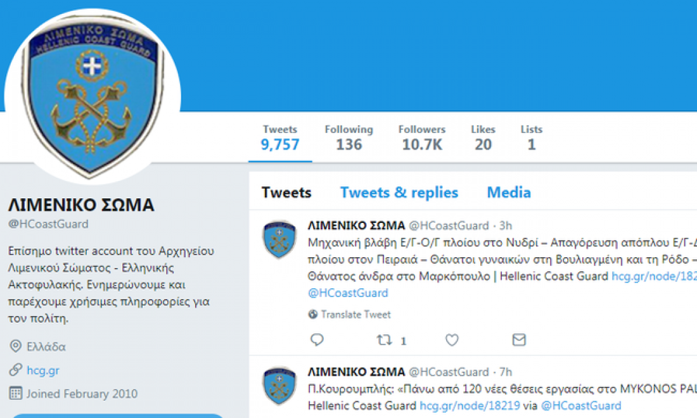697x418 pixels.
Task: Open the Following 136 list
Action: coord(349,137)
